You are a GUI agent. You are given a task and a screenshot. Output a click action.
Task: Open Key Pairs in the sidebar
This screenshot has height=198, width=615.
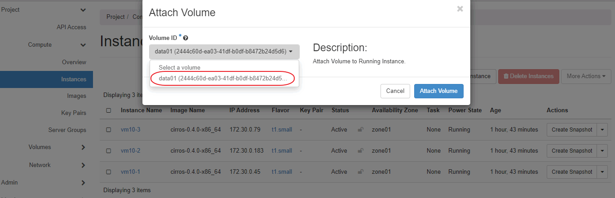click(x=74, y=113)
